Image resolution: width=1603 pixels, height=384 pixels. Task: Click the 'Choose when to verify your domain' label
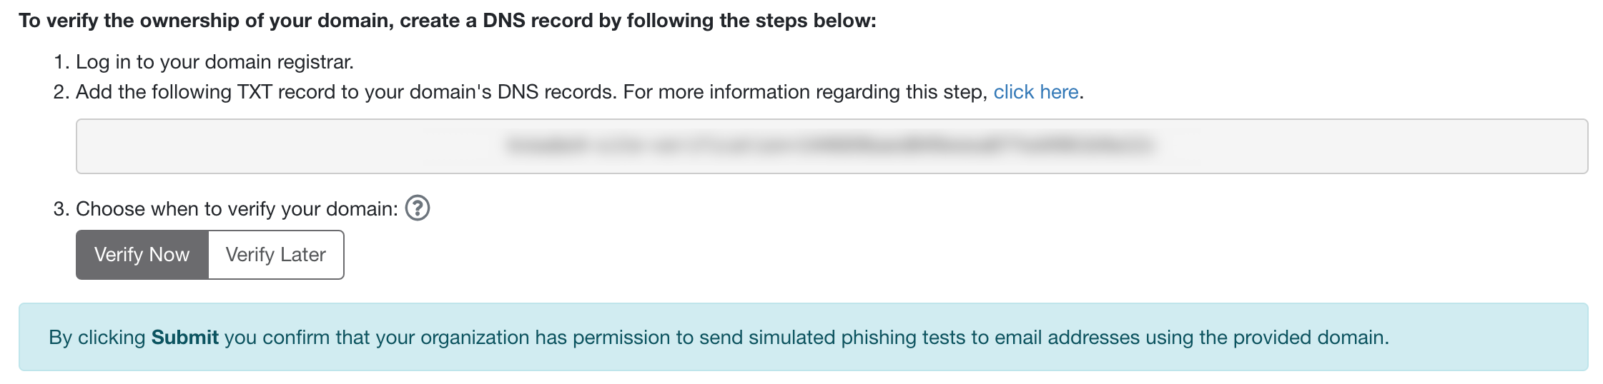(237, 209)
